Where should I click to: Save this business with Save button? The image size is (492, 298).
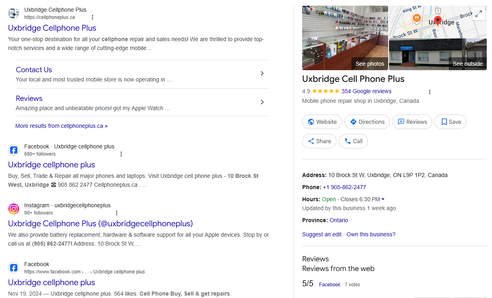pos(450,122)
